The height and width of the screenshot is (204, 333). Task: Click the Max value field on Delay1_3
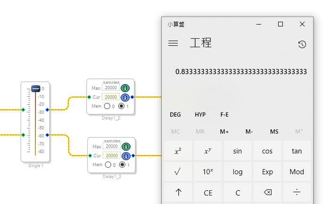(112, 146)
